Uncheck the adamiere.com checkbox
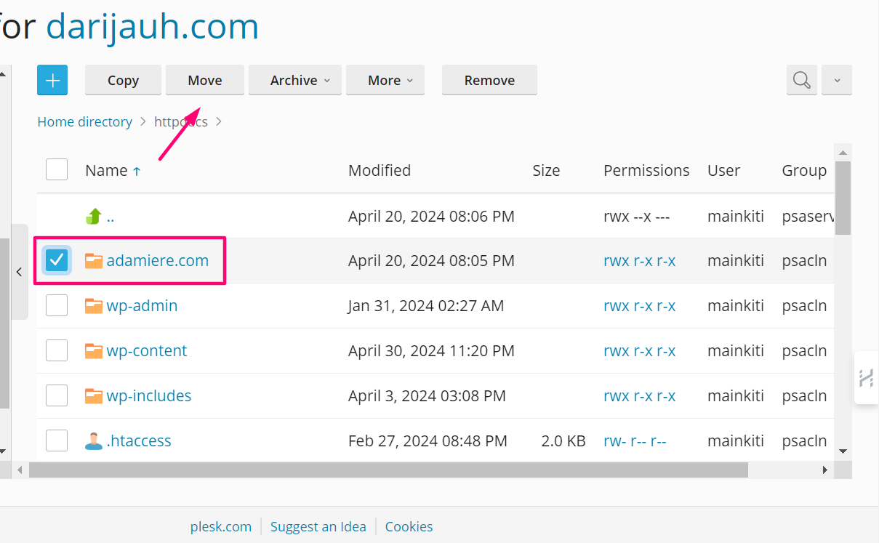 pos(57,260)
